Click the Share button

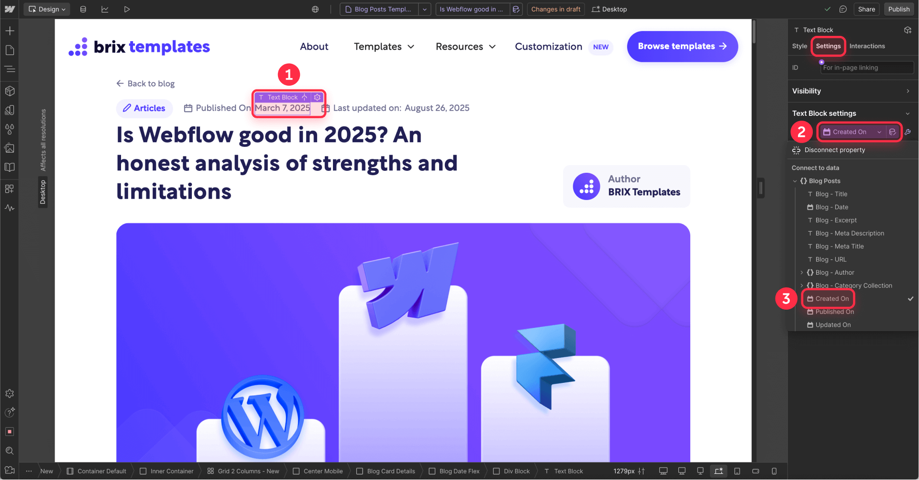(x=866, y=9)
